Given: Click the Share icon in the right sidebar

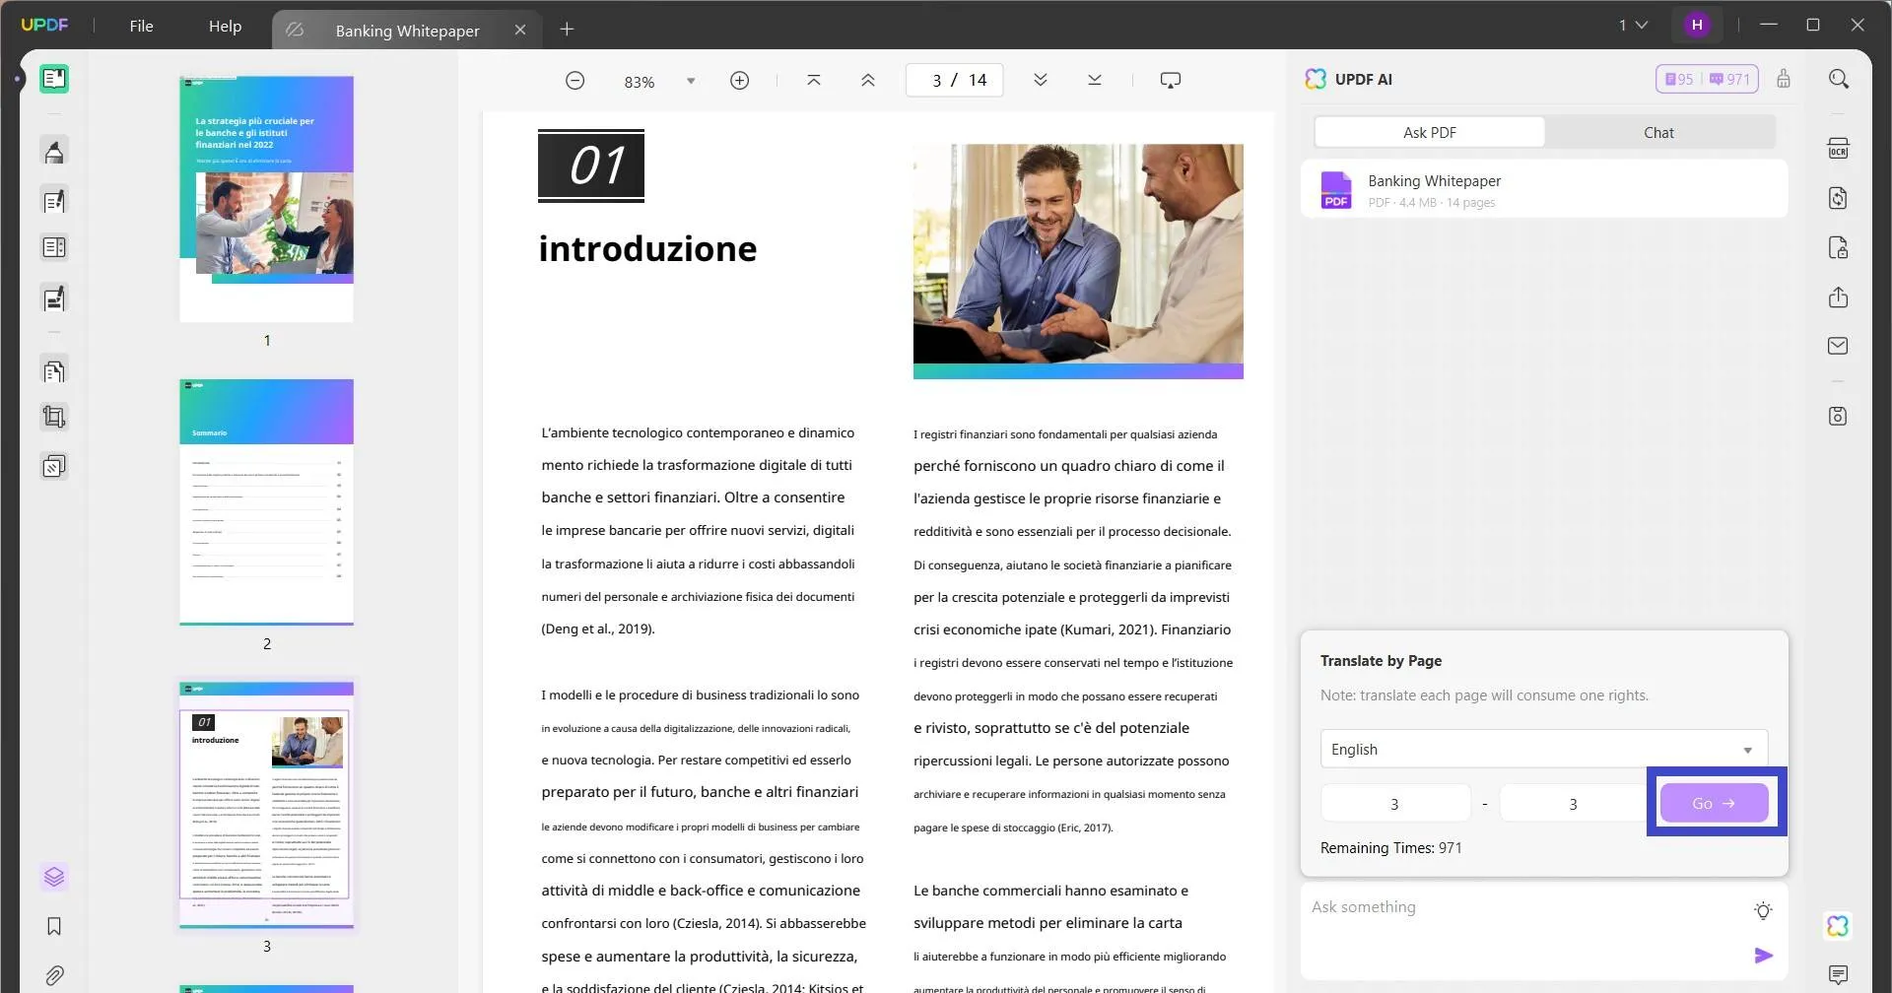Looking at the screenshot, I should click(x=1839, y=297).
